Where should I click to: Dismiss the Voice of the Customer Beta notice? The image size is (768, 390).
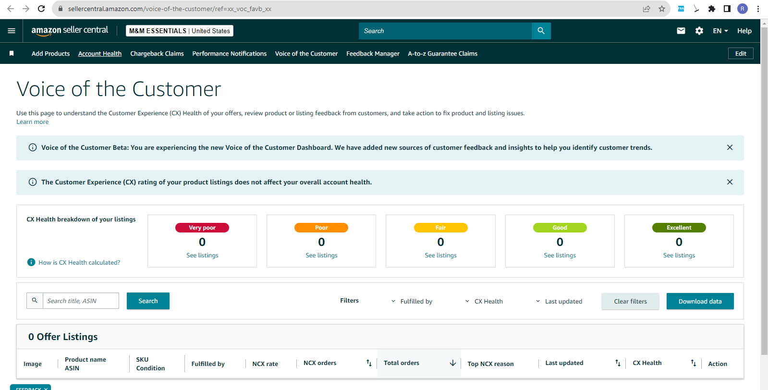(x=730, y=147)
